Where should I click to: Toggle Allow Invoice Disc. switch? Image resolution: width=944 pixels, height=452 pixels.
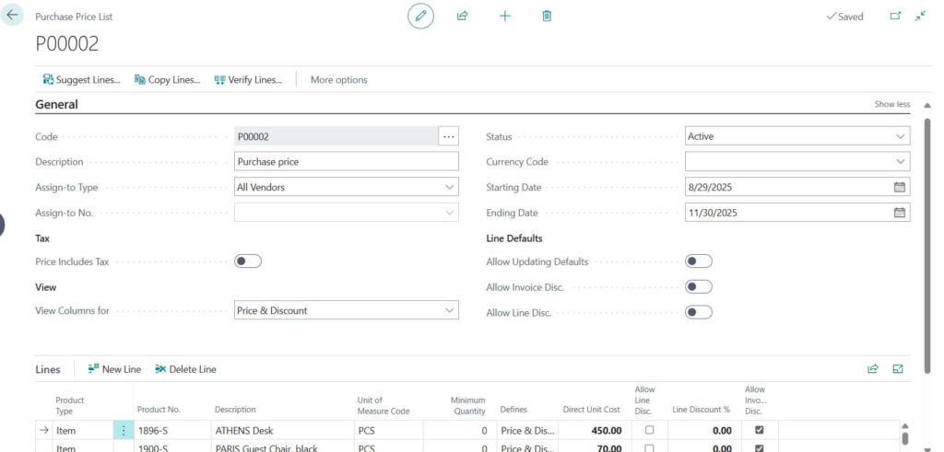pos(699,286)
